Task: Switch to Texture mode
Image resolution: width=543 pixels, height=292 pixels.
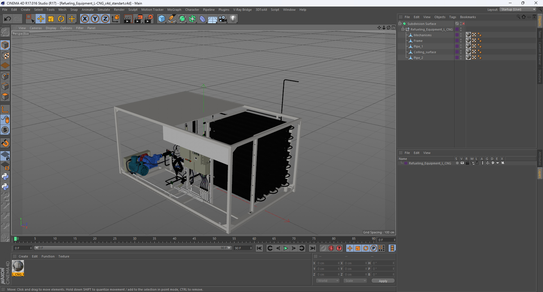Action: coord(5,55)
